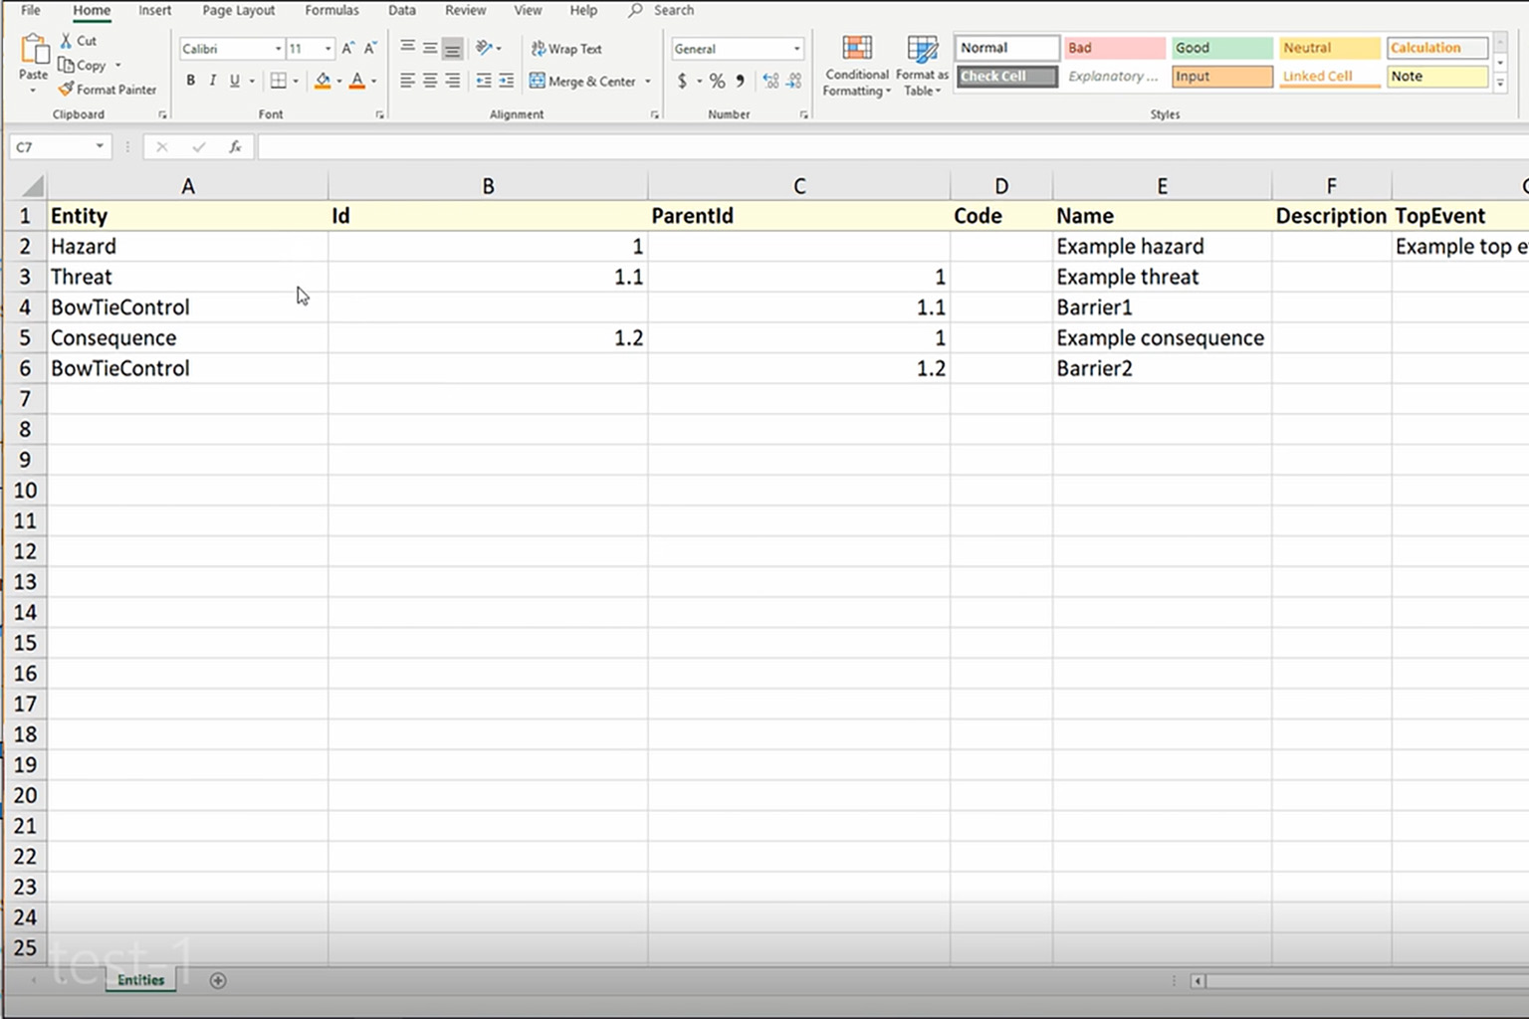1529x1019 pixels.
Task: Toggle Wrap Text on selected cell
Action: [x=565, y=49]
